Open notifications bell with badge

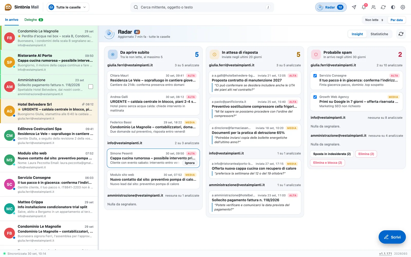pyautogui.click(x=364, y=7)
